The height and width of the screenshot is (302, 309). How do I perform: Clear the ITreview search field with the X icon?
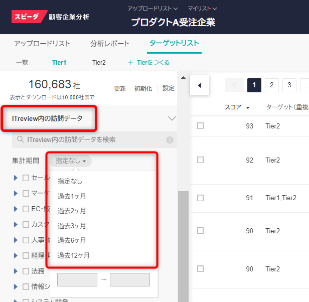170,140
